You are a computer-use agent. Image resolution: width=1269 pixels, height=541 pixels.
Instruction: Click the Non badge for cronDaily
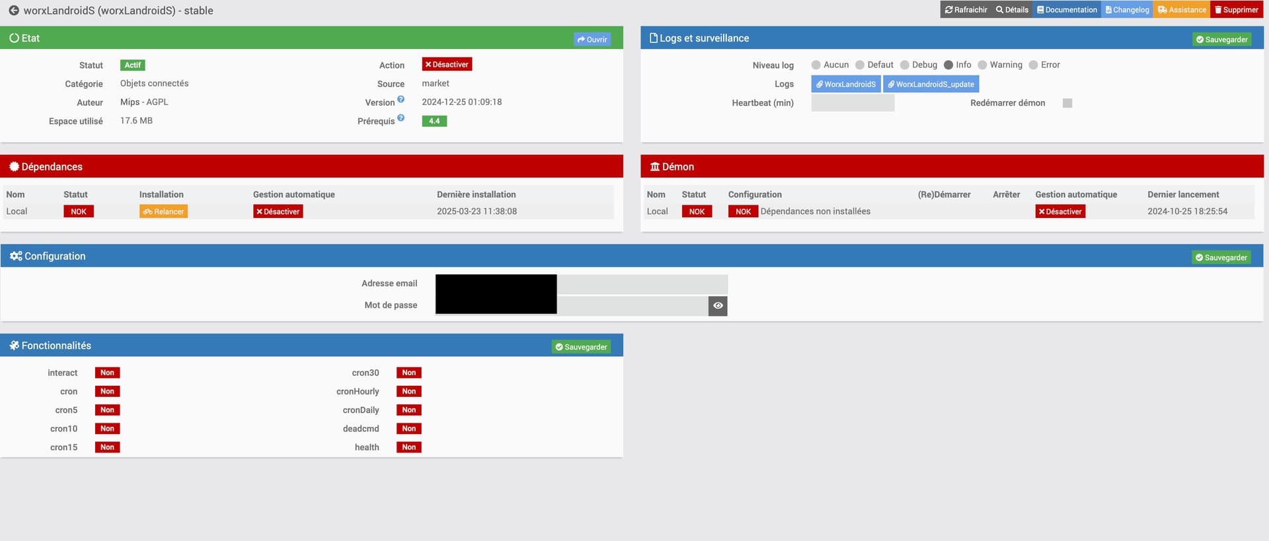tap(409, 410)
